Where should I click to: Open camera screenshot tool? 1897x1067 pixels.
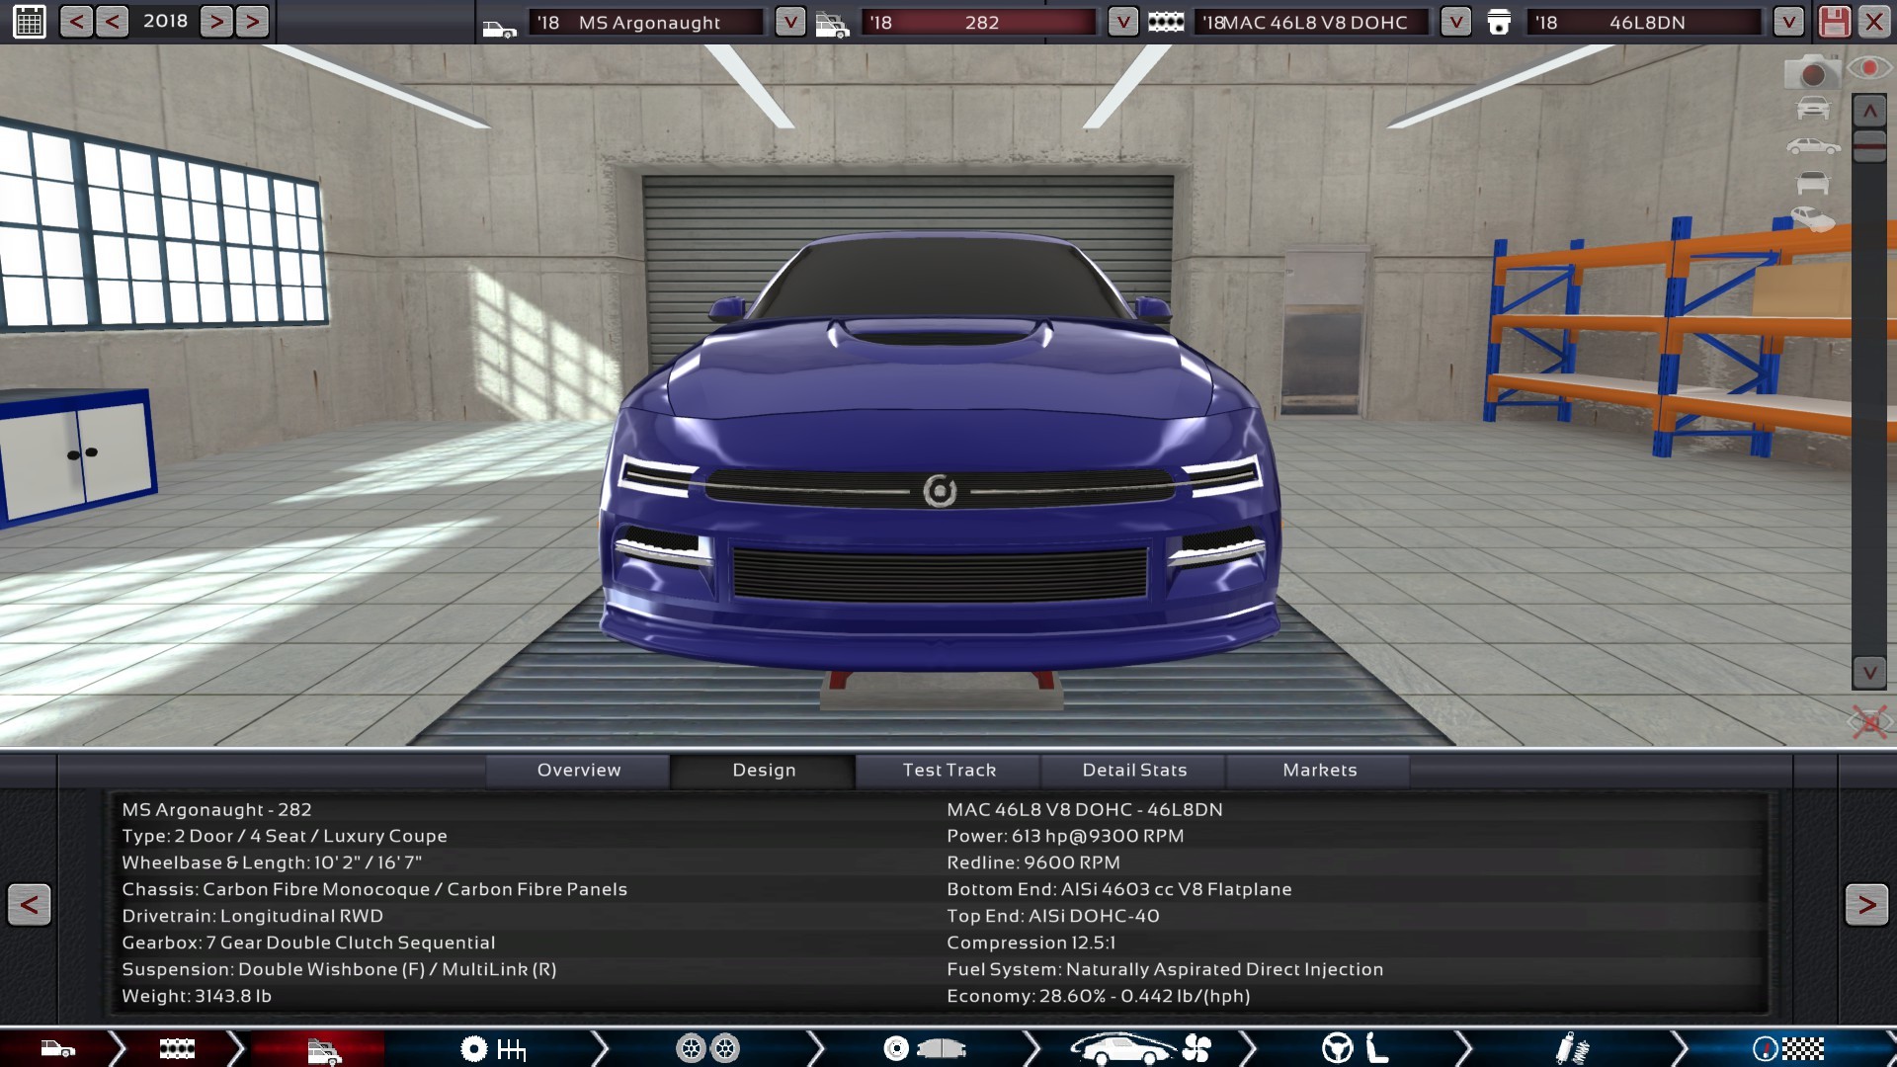(x=1811, y=73)
